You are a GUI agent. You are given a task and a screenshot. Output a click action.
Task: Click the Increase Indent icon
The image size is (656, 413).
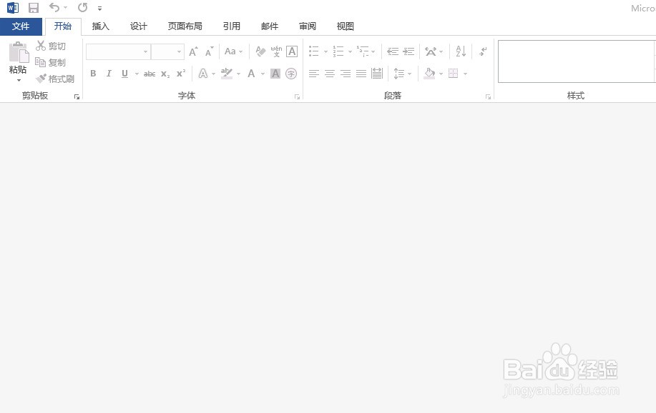(408, 51)
